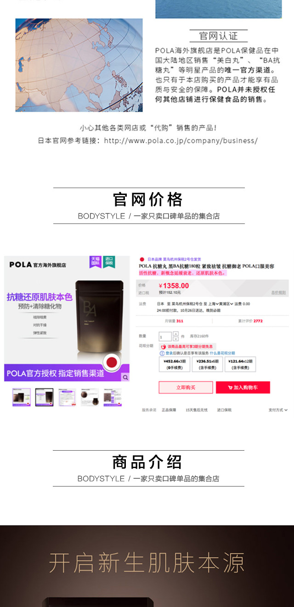Select the ¥236.51x6期 installment option
Viewport: 294px width, 607px height.
(x=206, y=364)
